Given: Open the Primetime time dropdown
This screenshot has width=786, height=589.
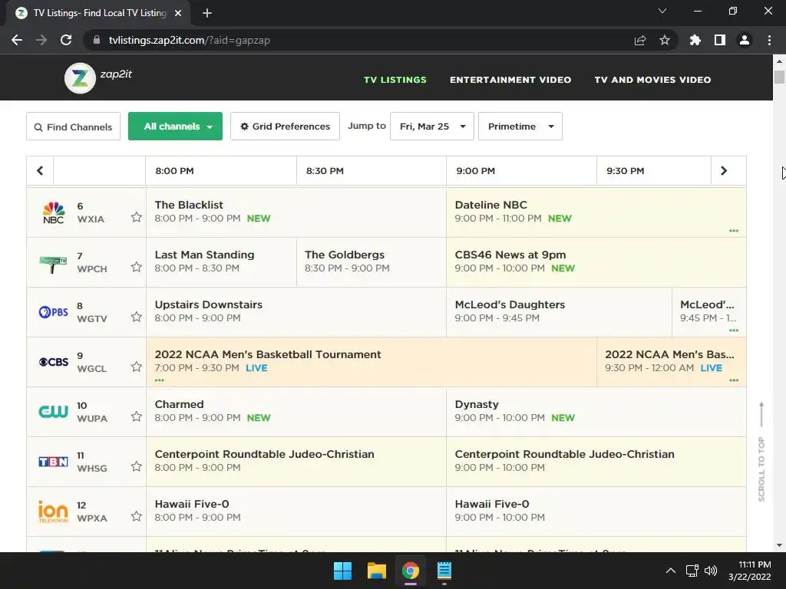Looking at the screenshot, I should [520, 127].
